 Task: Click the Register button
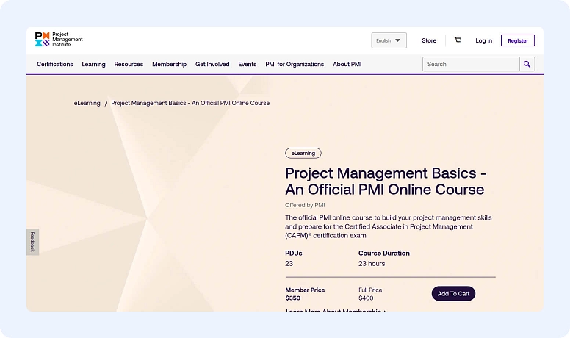pyautogui.click(x=518, y=40)
